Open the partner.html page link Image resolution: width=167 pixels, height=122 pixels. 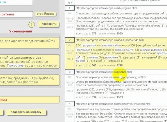pyautogui.click(x=104, y=72)
